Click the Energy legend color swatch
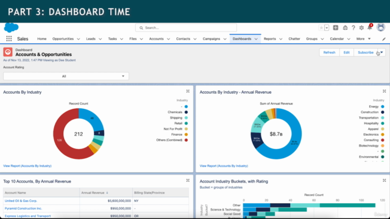Image resolution: width=390 pixels, height=219 pixels. 383,106
